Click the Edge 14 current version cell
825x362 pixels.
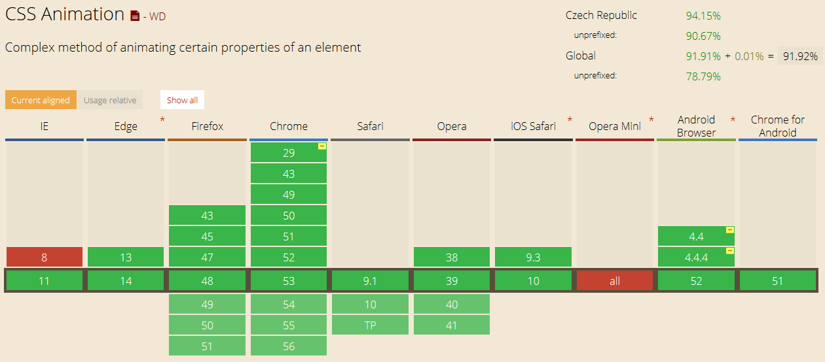click(x=126, y=281)
